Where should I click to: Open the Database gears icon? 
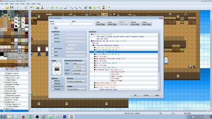[86, 8]
